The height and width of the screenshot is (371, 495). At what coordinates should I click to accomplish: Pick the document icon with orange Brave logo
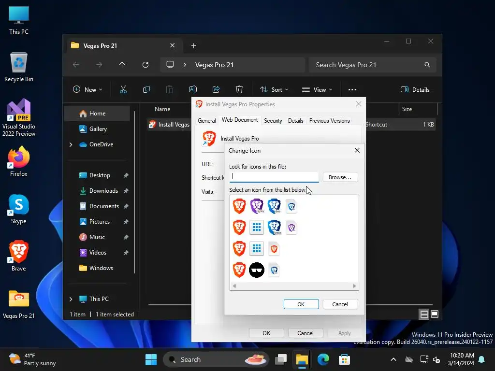point(274,249)
